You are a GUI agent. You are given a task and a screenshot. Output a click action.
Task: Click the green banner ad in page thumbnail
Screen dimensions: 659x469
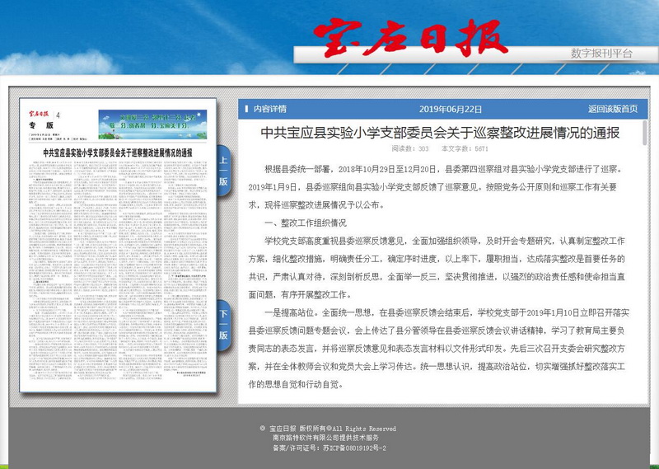pyautogui.click(x=152, y=124)
